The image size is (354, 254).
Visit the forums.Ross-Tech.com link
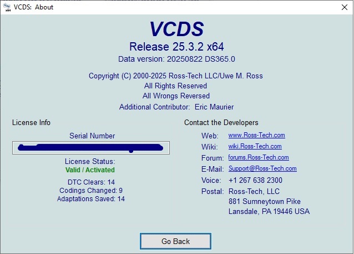(259, 157)
